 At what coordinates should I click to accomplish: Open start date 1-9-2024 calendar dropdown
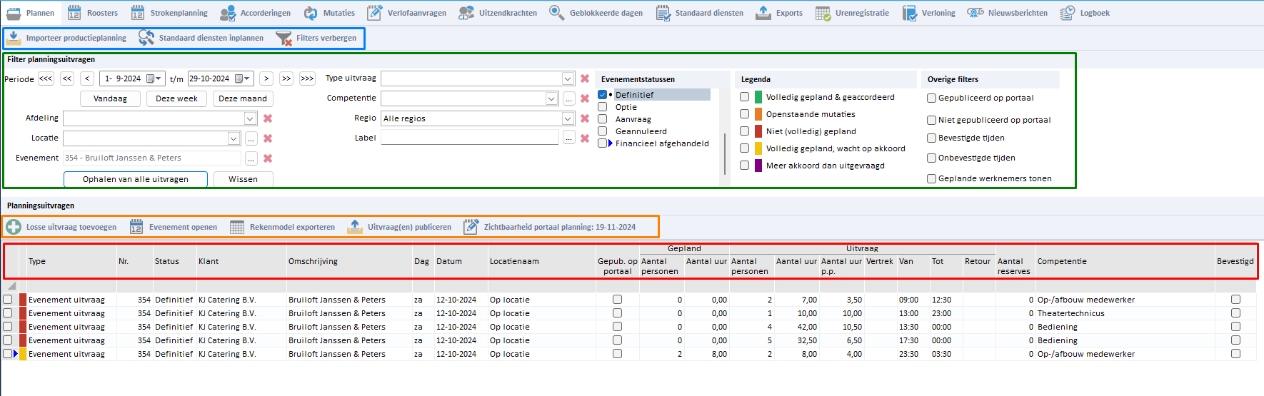click(154, 78)
